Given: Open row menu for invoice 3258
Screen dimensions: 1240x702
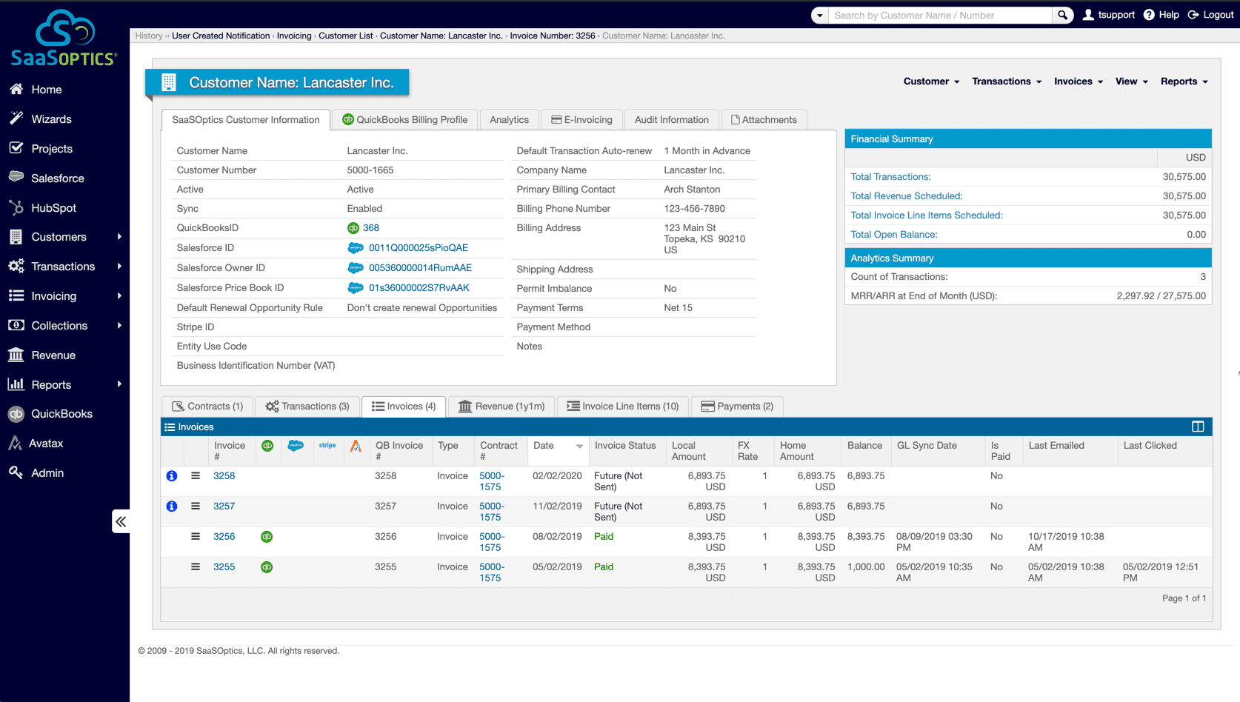Looking at the screenshot, I should point(196,476).
